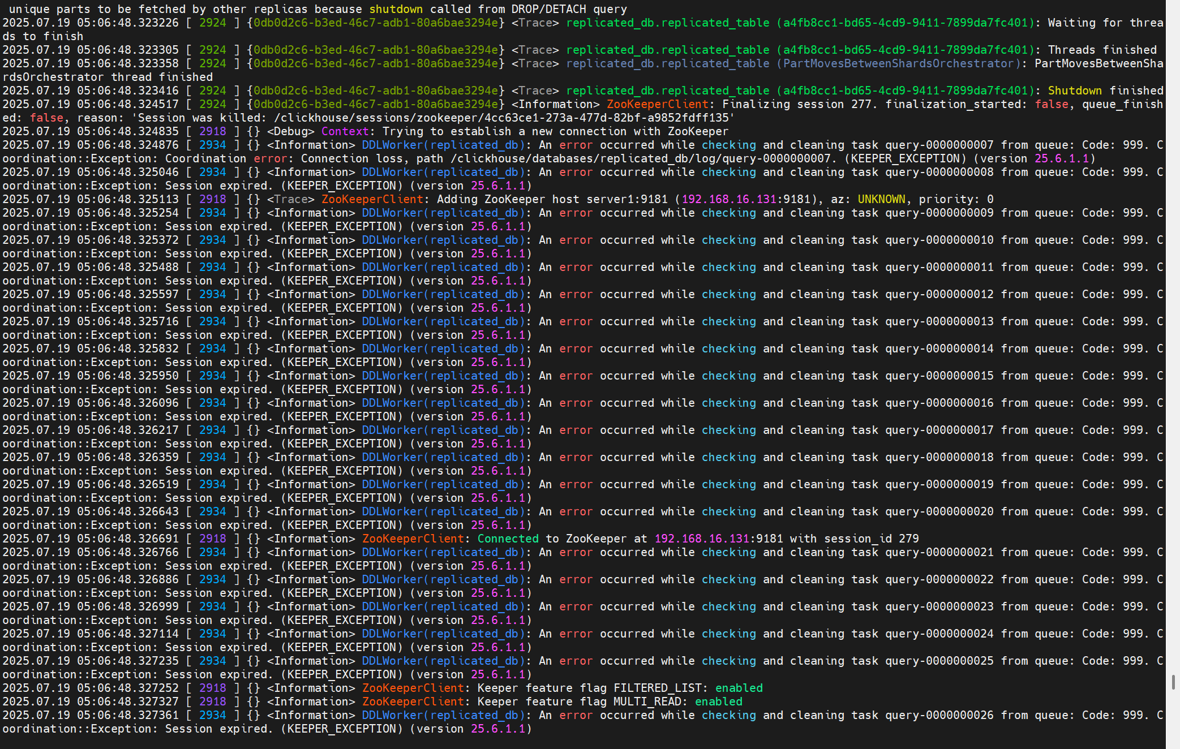Viewport: 1180px width, 749px height.
Task: Click the text '(PartMovesBetweenShardsOrchestrator)'
Action: 899,63
